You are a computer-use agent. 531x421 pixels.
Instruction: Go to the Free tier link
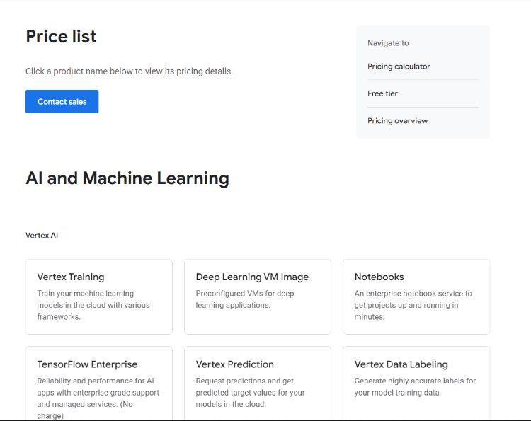pyautogui.click(x=382, y=93)
